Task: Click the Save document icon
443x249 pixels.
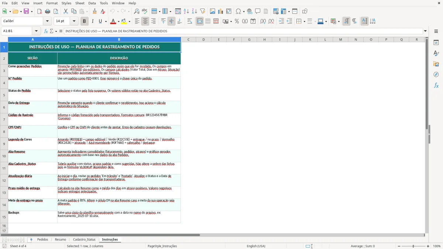Action: (x=26, y=11)
